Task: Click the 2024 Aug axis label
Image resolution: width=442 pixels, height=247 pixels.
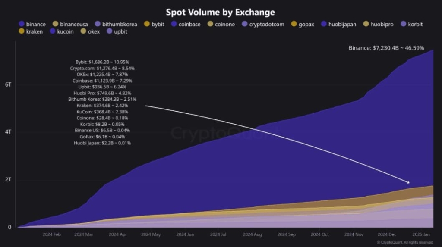Action: coord(252,234)
